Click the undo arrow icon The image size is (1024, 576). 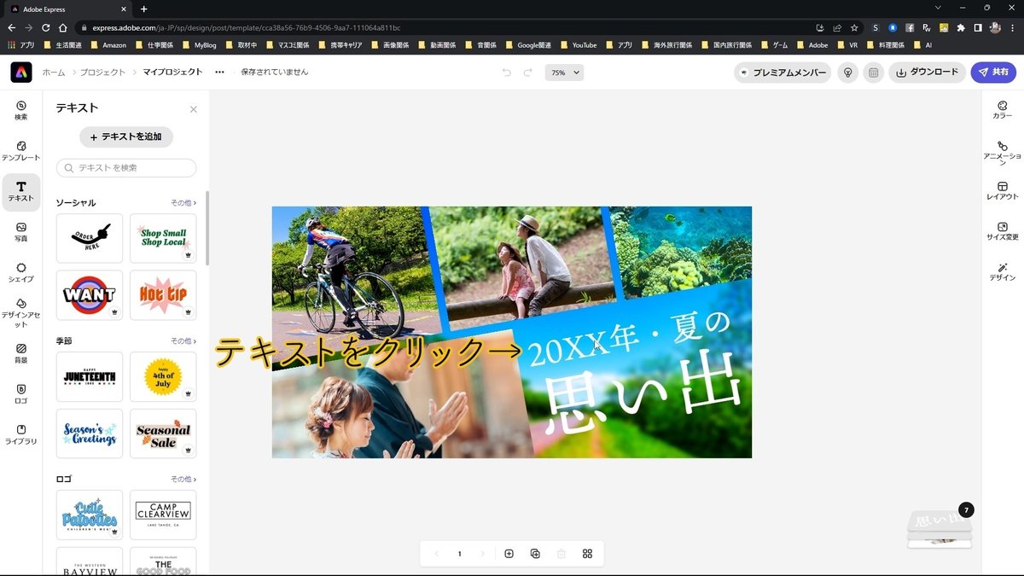507,73
